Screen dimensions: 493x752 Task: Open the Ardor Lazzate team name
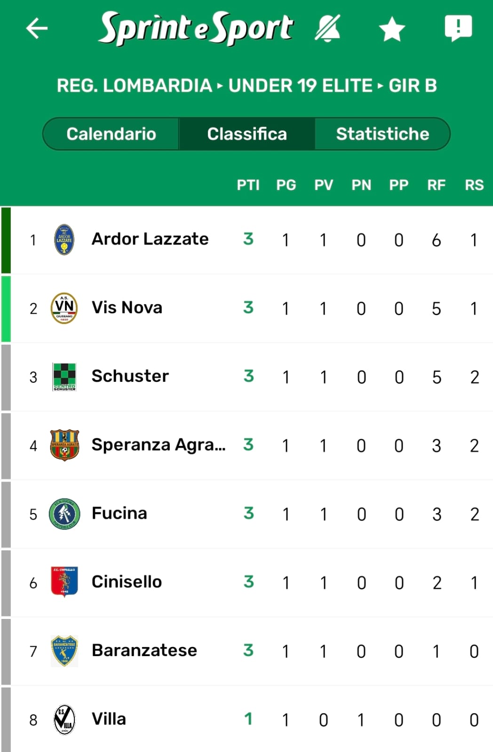[150, 239]
